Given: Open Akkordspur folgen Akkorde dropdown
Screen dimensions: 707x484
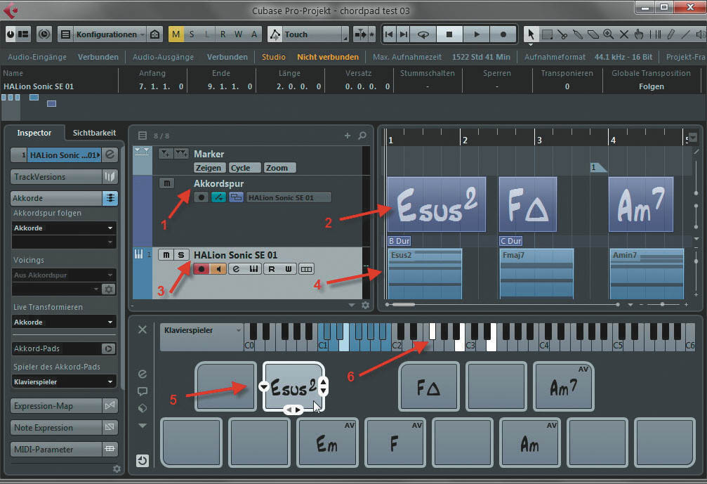Looking at the screenshot, I should click(64, 228).
